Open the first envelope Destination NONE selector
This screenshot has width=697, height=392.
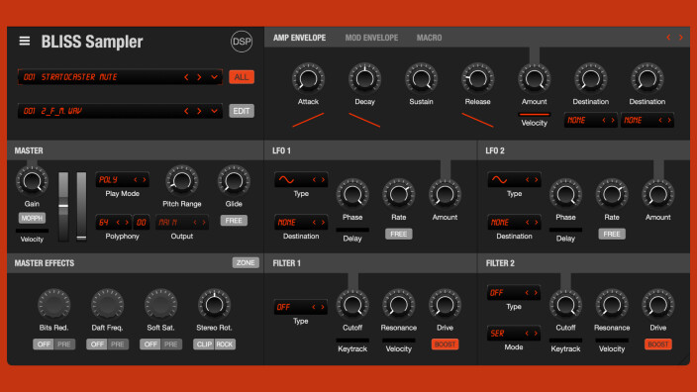pos(591,120)
